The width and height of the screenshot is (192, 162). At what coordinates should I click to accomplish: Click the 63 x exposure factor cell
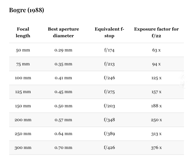(156, 50)
